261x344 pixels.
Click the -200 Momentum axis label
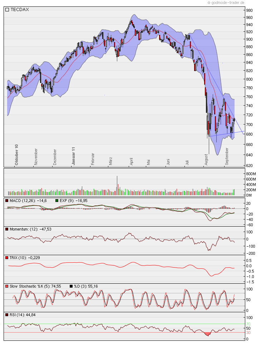point(250,253)
